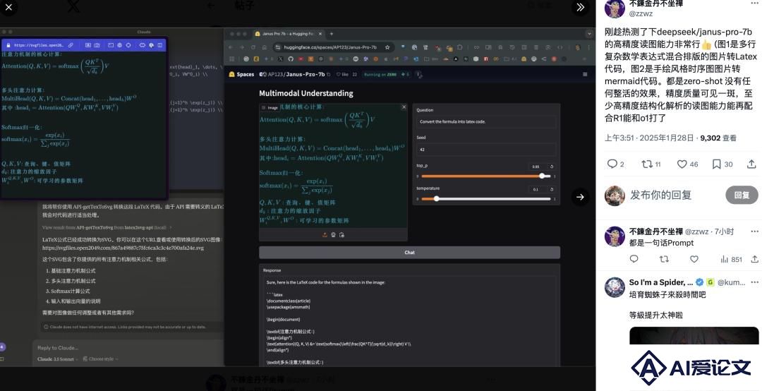Reset the temperature value
This screenshot has height=391, width=762.
(x=552, y=189)
